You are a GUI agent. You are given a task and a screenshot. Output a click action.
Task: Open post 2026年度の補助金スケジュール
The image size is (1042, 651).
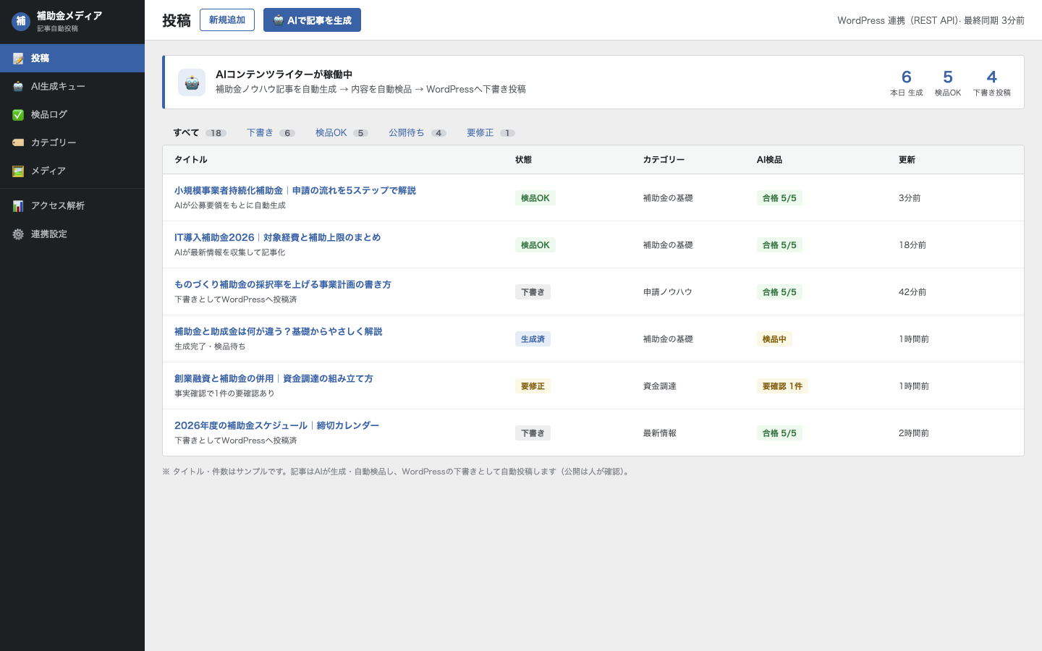pyautogui.click(x=276, y=425)
